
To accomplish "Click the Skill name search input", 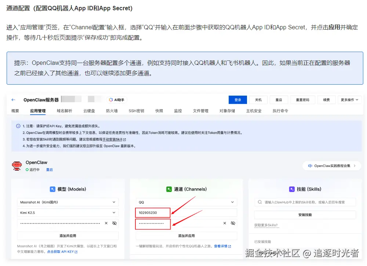I will (305, 202).
